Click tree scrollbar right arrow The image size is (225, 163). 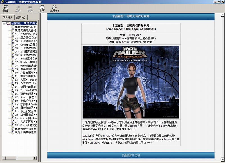click(35, 158)
